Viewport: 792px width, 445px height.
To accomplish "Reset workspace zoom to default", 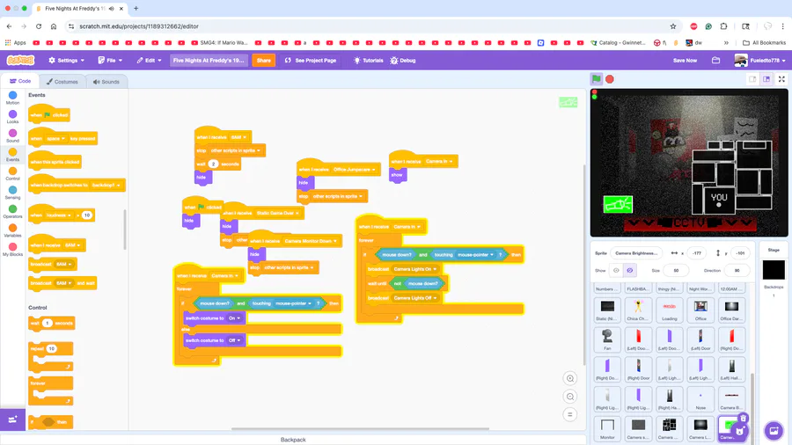I will [569, 415].
